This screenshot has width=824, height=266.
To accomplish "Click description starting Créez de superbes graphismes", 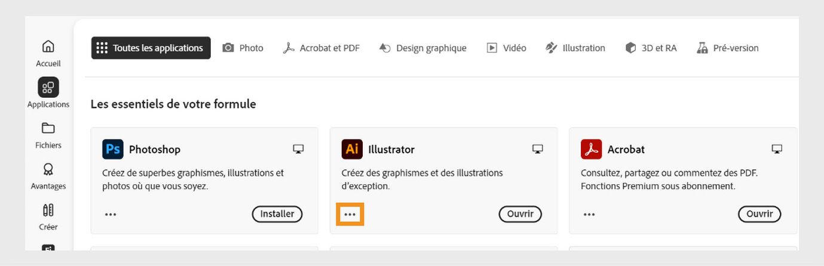I will [x=193, y=180].
